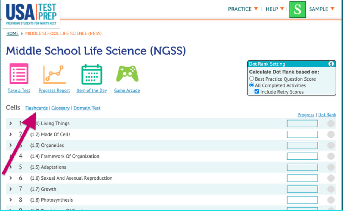Image resolution: width=343 pixels, height=212 pixels.
Task: Click the (1.7) Growth row text
Action: [x=43, y=189]
